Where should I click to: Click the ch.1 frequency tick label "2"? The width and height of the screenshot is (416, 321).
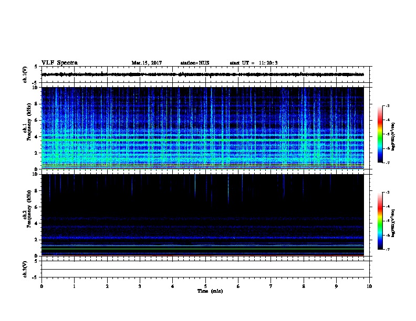coord(36,153)
